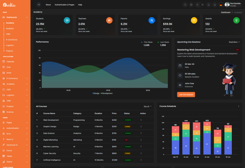The height and width of the screenshot is (168, 245).
Task: Open the notifications bell
Action: point(209,5)
